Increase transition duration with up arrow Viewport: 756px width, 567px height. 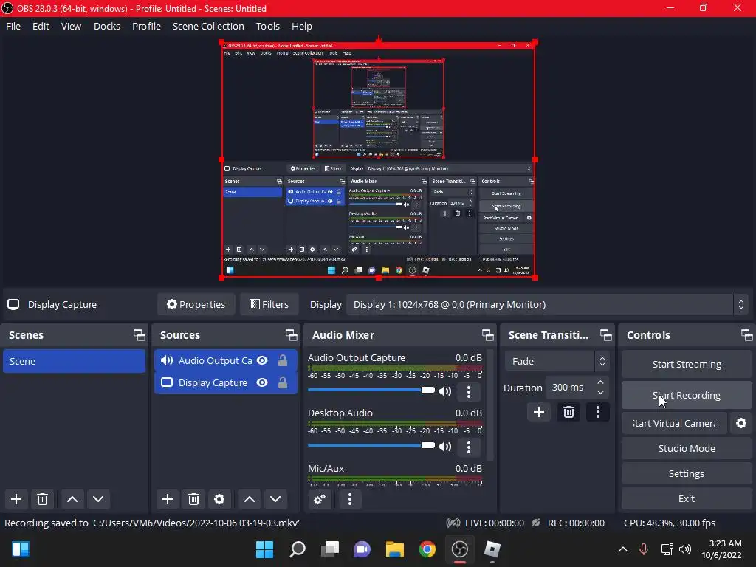tap(600, 382)
